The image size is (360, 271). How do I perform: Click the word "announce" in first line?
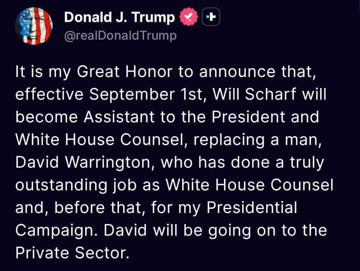coord(237,72)
